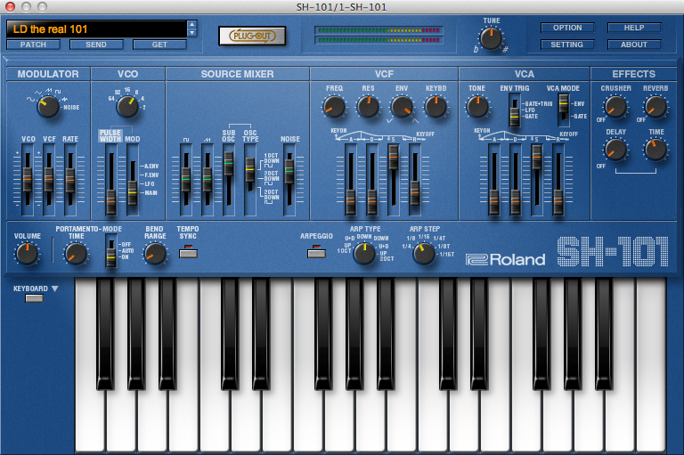The width and height of the screenshot is (684, 455).
Task: Open the SETTING menu
Action: coord(567,45)
